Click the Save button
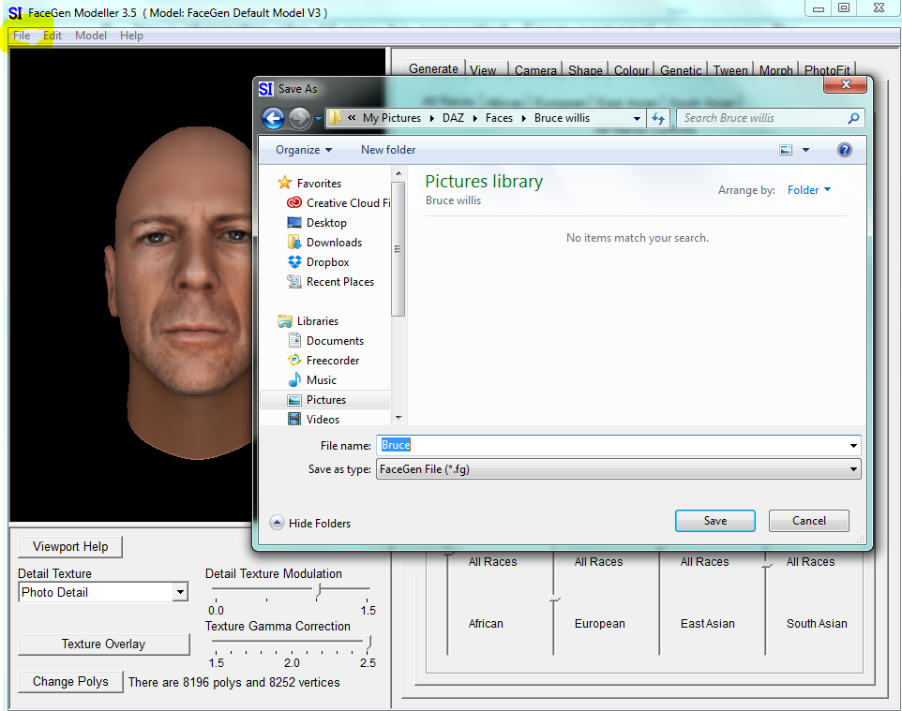Screen dimensions: 902x711 [x=714, y=520]
